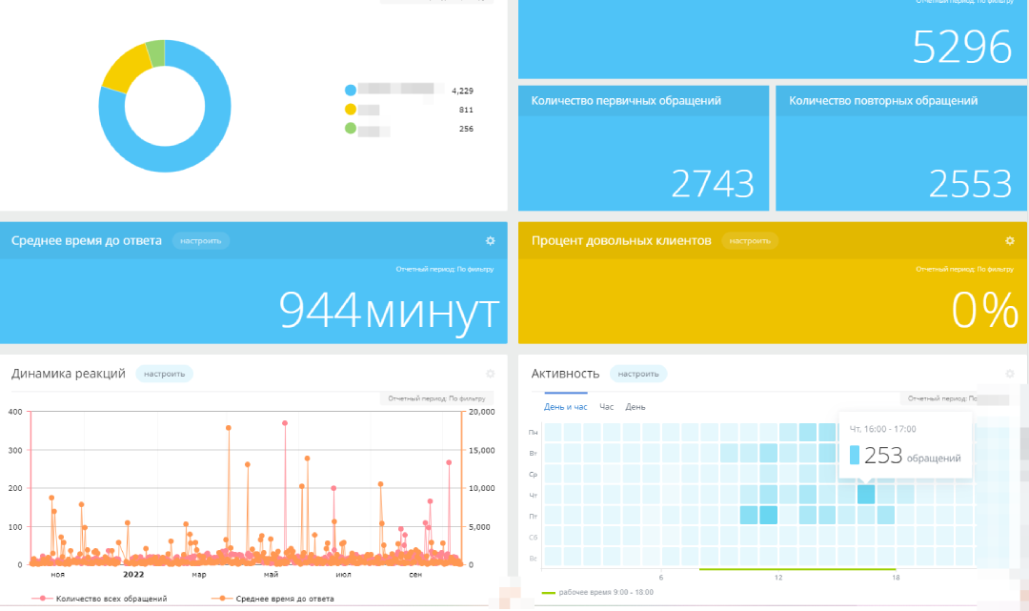Click the blue legend dot for 4,229
This screenshot has height=611, width=1029.
[x=351, y=91]
